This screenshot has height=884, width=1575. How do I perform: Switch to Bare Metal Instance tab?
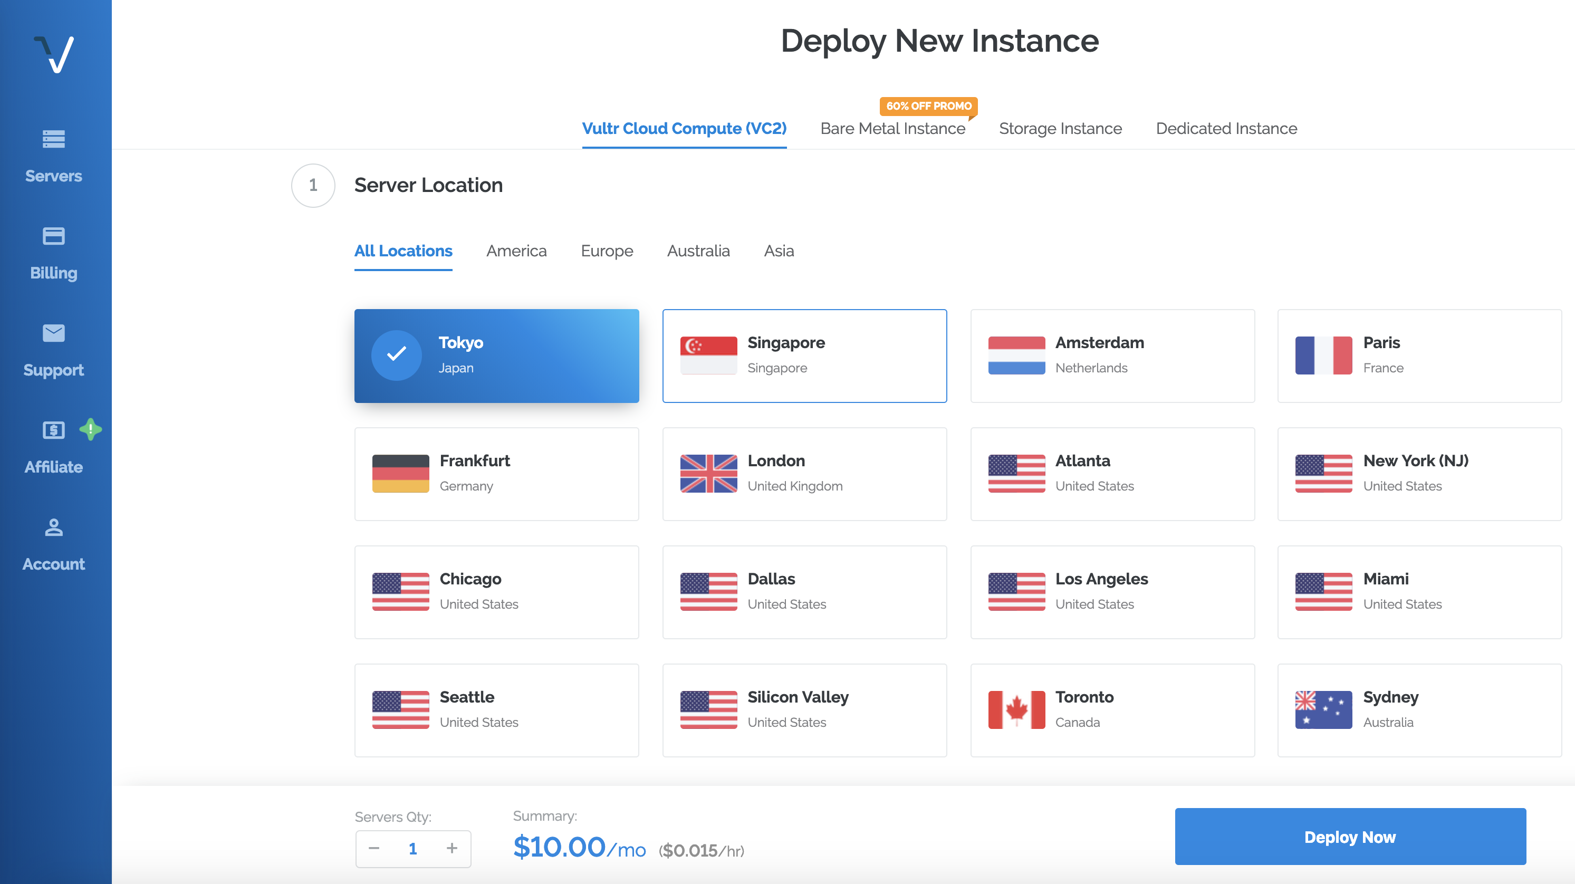892,128
